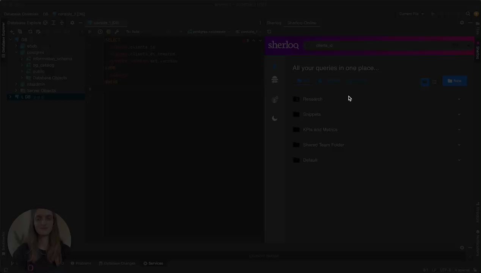Open the Current File run configuration dropdown

[x=411, y=14]
